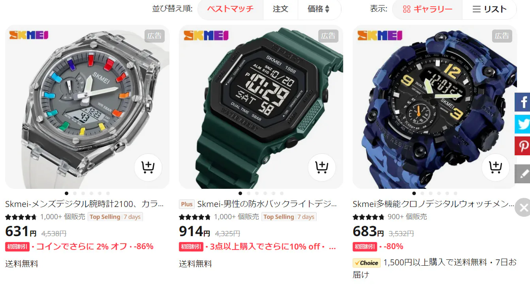Sort results by ベストマッチ
530x285 pixels.
pyautogui.click(x=230, y=9)
